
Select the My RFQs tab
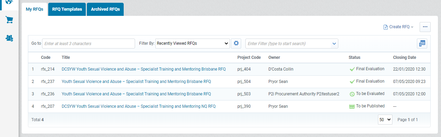(x=34, y=9)
